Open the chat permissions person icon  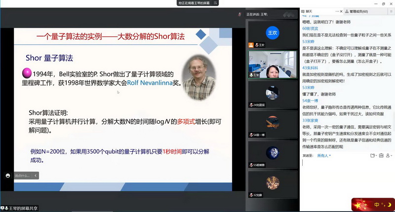pos(389,155)
